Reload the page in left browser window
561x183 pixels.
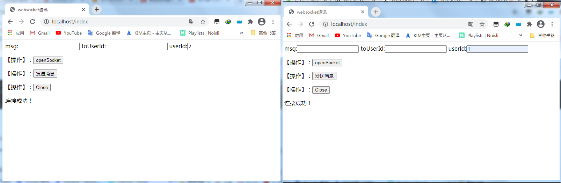tap(32, 22)
